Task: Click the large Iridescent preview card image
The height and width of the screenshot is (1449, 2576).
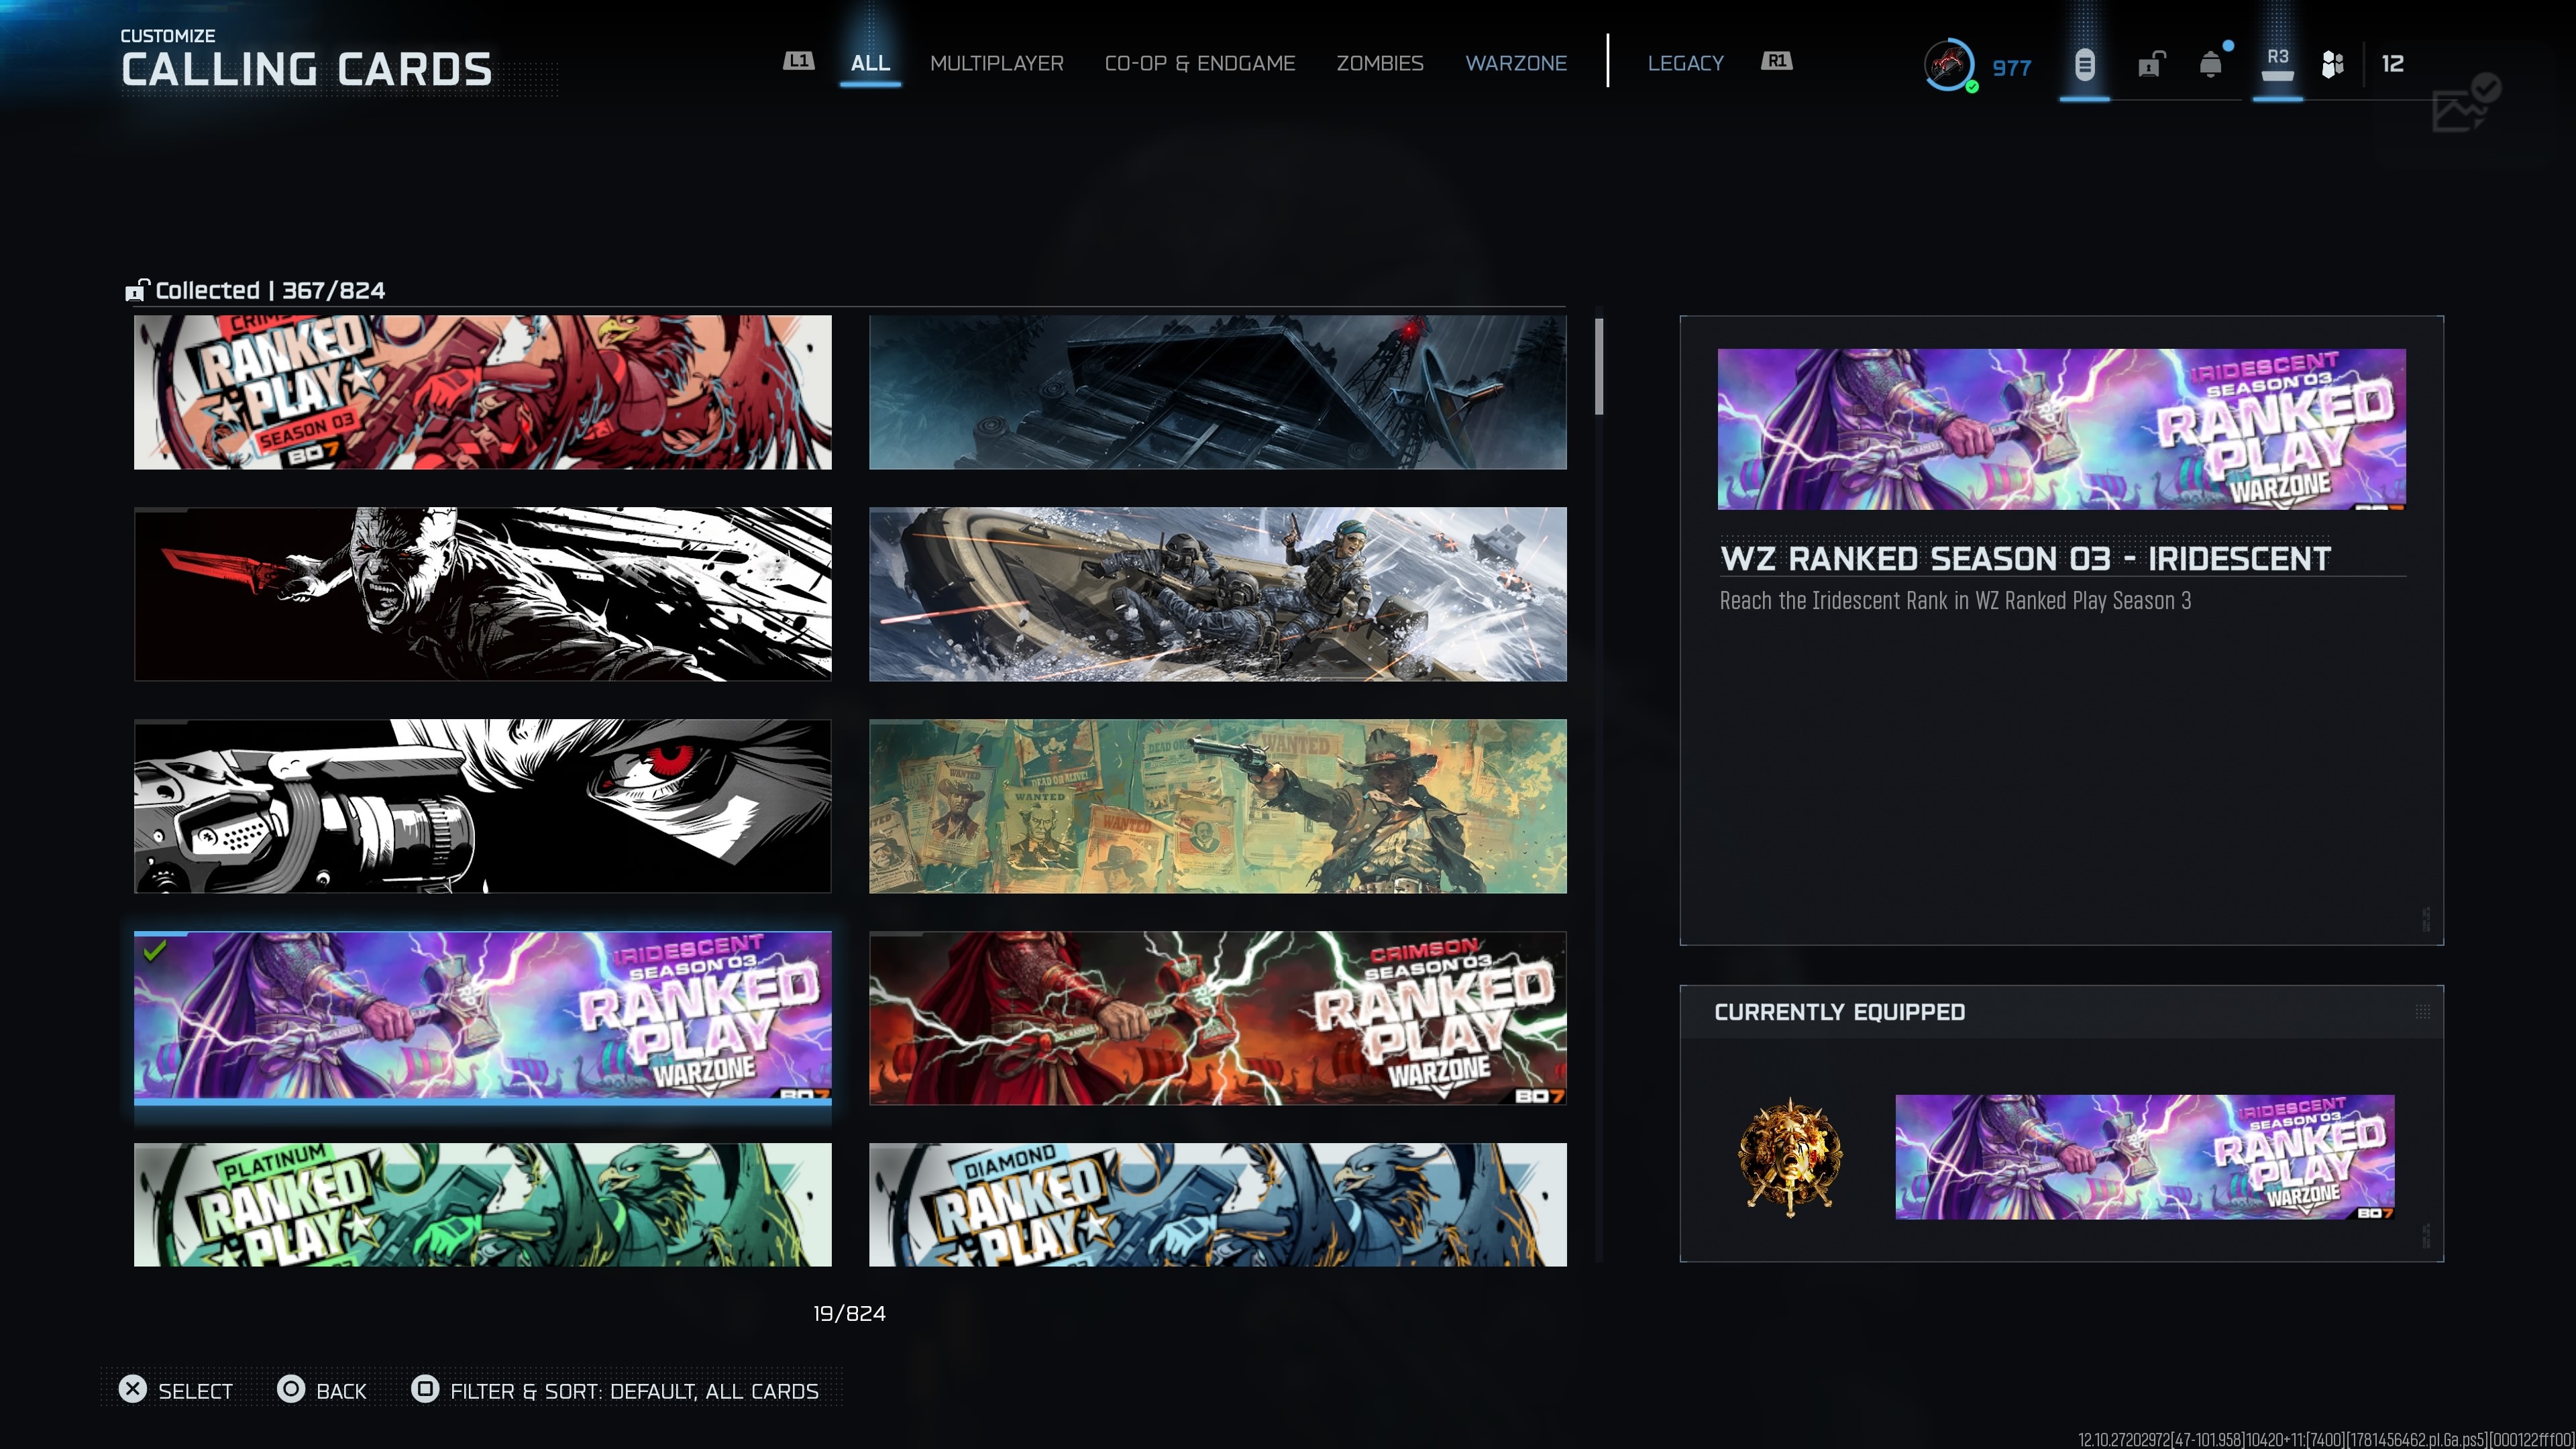Action: click(2062, 429)
